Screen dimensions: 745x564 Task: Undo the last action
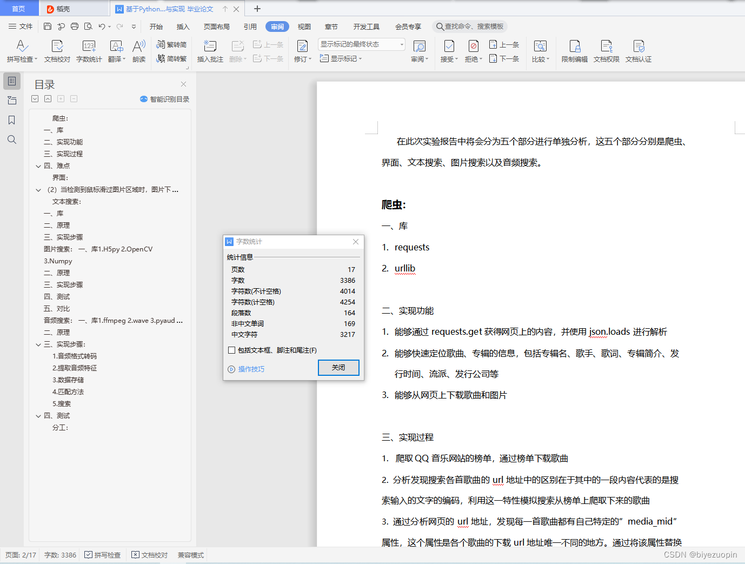click(102, 26)
